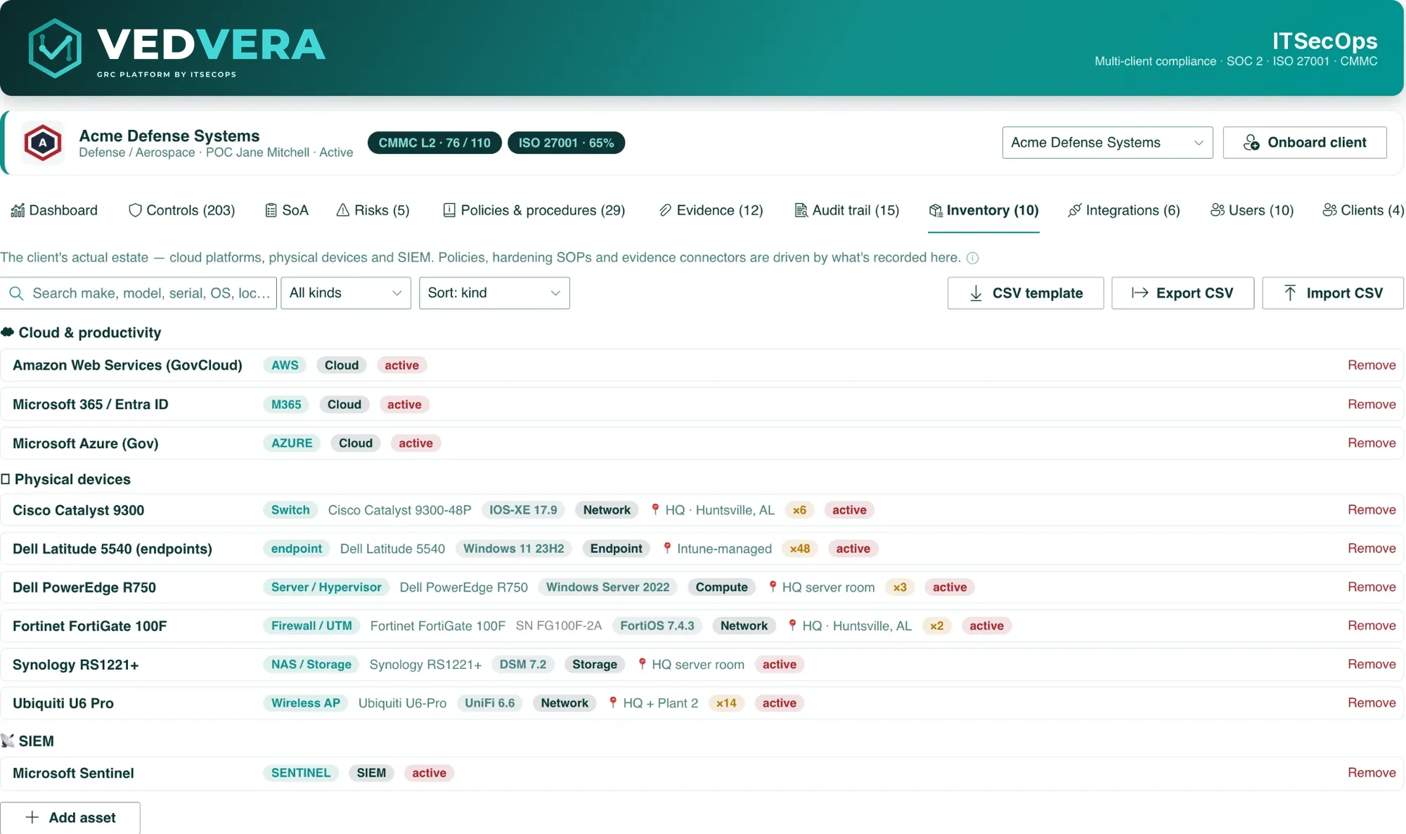Open the Controls (203) tab
This screenshot has width=1406, height=834.
[181, 210]
